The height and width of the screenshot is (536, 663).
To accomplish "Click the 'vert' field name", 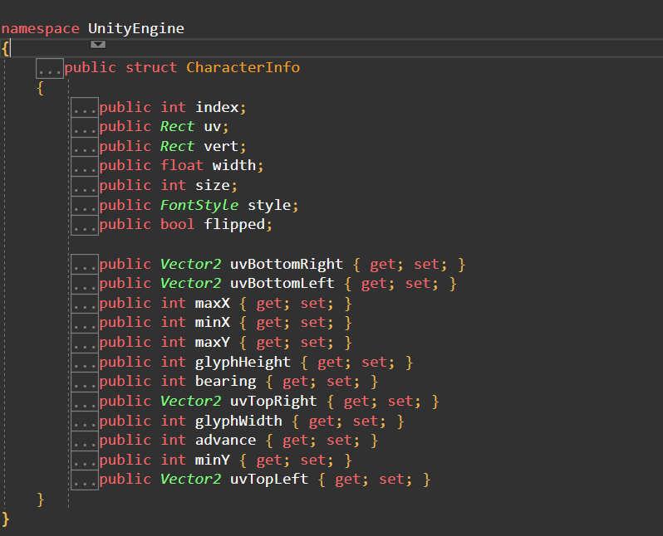I will 221,147.
